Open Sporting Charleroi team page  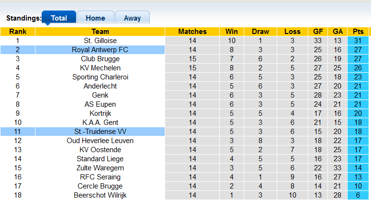tap(100, 77)
